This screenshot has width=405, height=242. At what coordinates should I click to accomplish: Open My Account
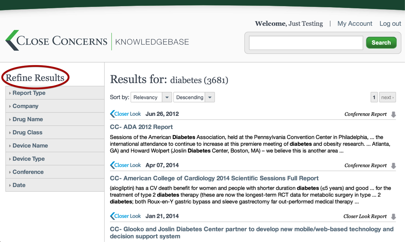[355, 24]
